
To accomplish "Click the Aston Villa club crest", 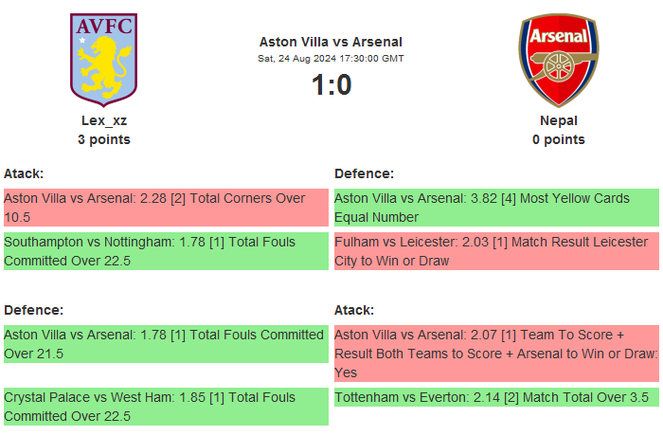I will (104, 59).
